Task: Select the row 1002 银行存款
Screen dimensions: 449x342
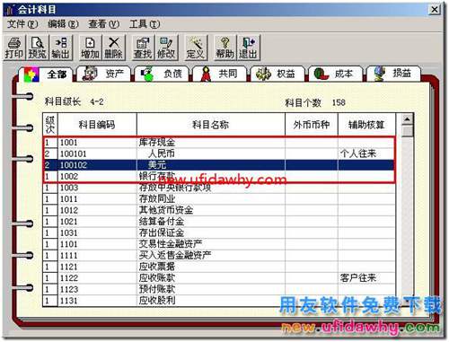Action: 219,176
